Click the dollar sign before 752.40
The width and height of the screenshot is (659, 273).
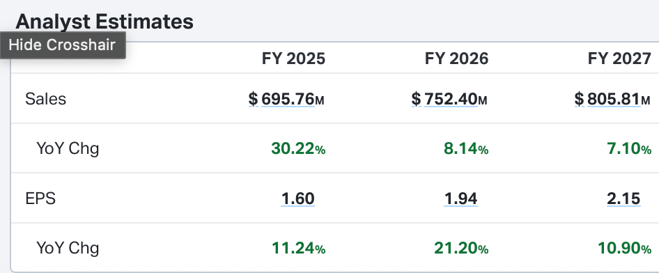coord(416,99)
